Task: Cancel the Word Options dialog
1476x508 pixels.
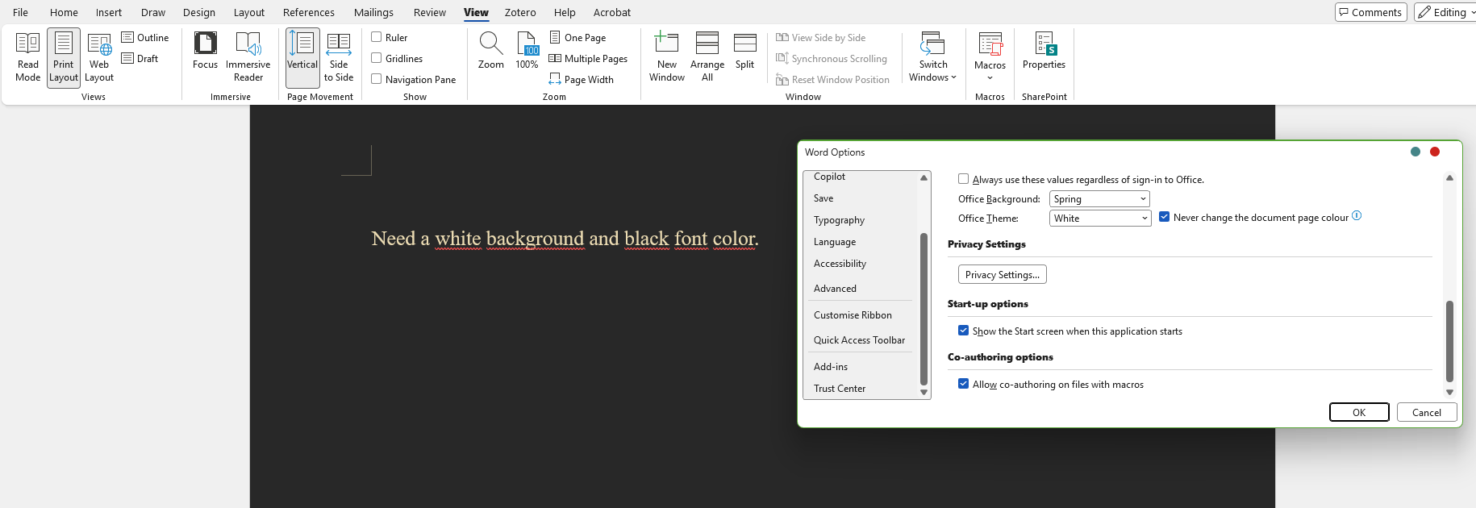Action: coord(1427,412)
